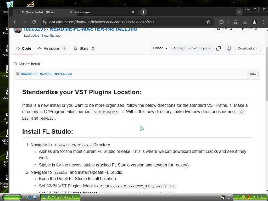Screen dimensions: 268x201
Task: Open the Revisions tab
Action: point(52,48)
